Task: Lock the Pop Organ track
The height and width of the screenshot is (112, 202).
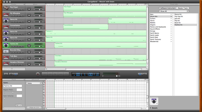Action: point(20,10)
